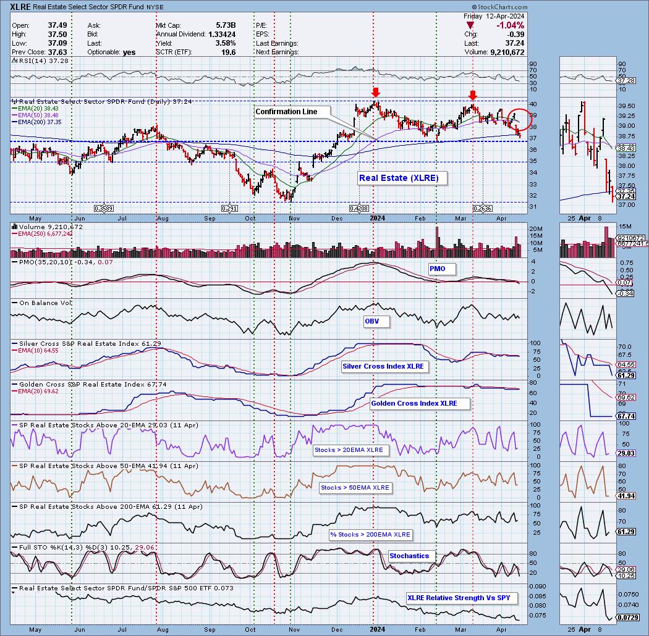Click the EMA(250) 6,677,242 volume legend

(42, 233)
